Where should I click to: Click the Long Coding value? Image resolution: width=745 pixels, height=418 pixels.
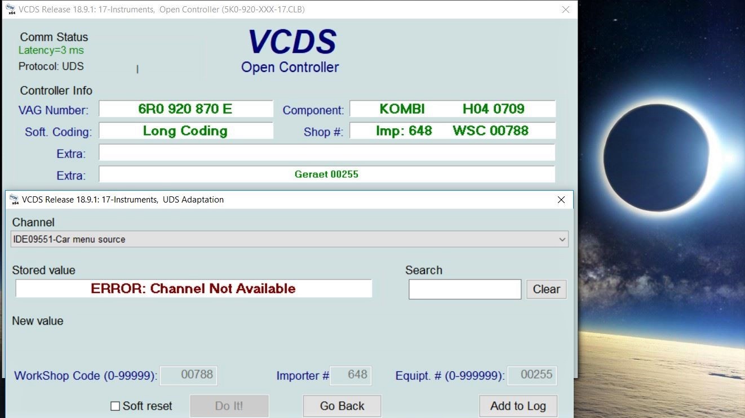185,131
